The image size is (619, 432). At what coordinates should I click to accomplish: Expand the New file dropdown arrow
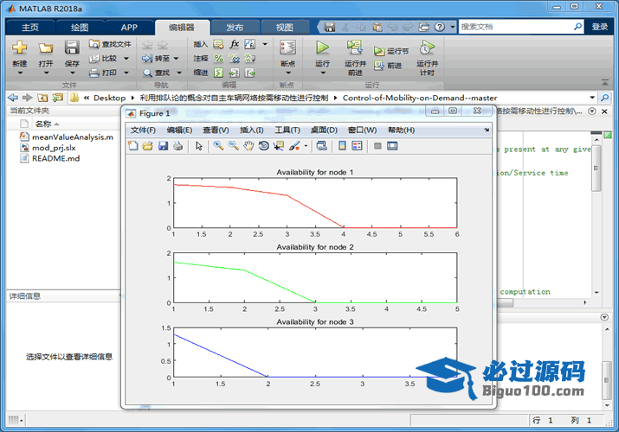click(19, 73)
